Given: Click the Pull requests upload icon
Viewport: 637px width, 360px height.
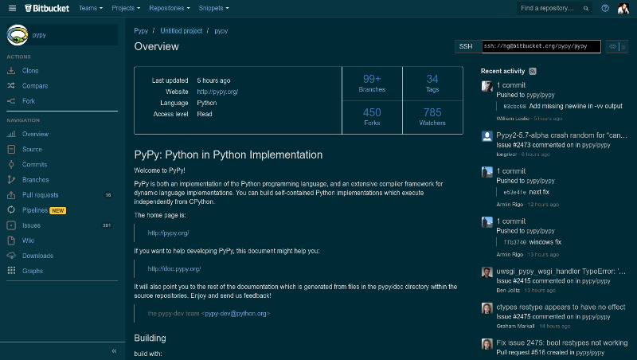Looking at the screenshot, I should (11, 195).
